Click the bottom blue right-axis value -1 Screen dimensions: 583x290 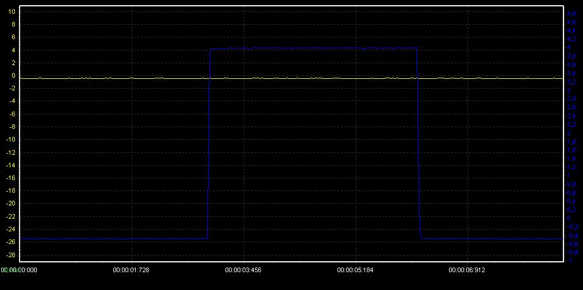tap(570, 260)
